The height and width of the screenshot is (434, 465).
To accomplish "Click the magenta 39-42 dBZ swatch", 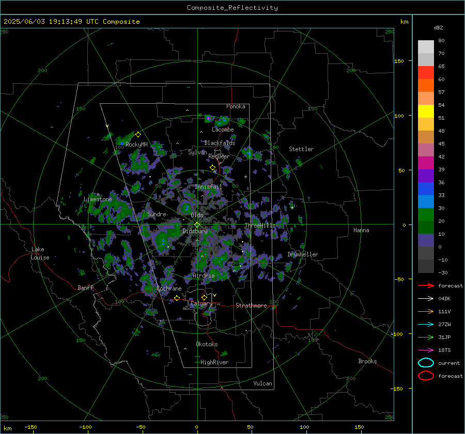I will [x=426, y=163].
